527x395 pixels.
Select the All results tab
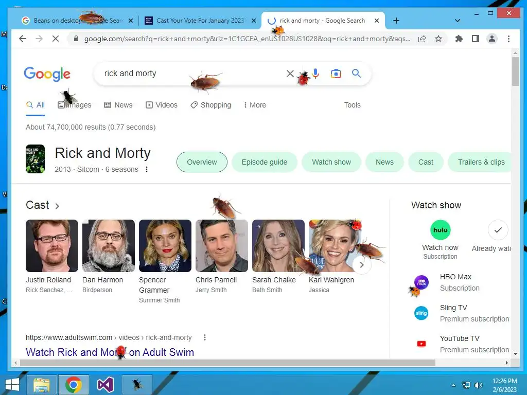36,105
